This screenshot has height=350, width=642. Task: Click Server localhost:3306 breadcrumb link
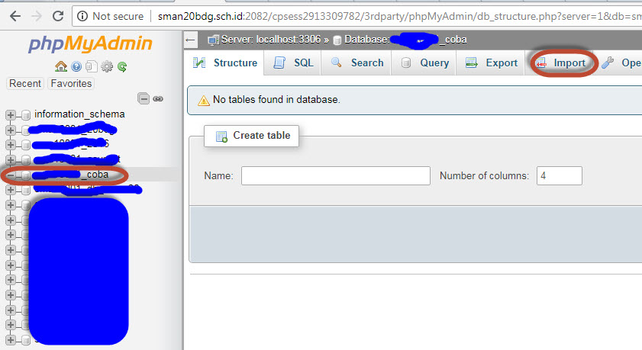270,39
